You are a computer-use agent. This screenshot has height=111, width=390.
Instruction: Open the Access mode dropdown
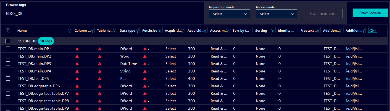(276, 14)
